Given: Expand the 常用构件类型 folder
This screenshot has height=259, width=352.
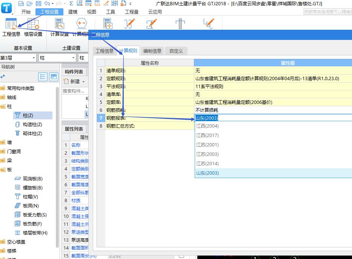Looking at the screenshot, I should tap(3, 88).
